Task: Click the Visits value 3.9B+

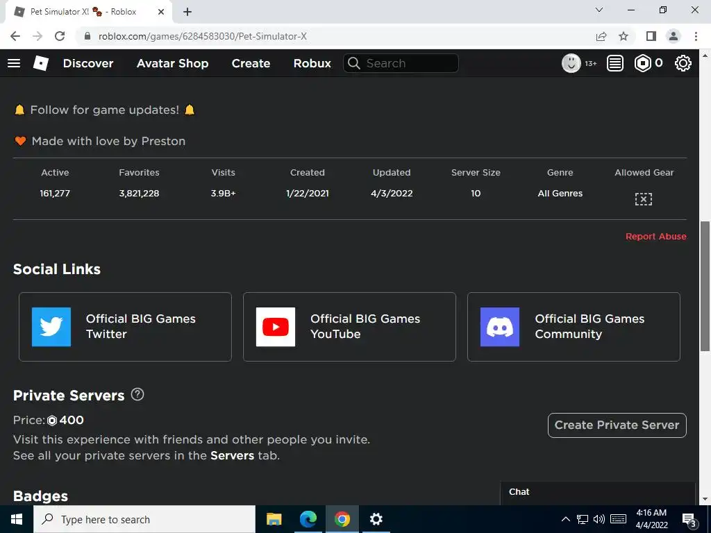Action: pyautogui.click(x=223, y=194)
